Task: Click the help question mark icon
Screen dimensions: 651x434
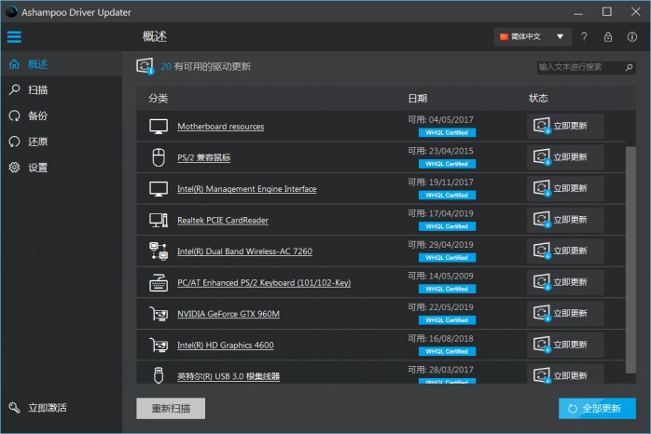Action: tap(584, 37)
